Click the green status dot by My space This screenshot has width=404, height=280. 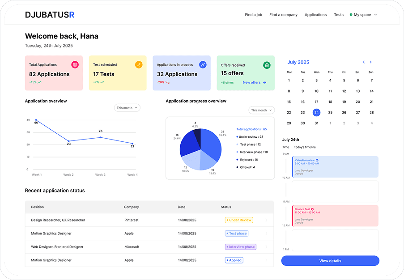351,15
